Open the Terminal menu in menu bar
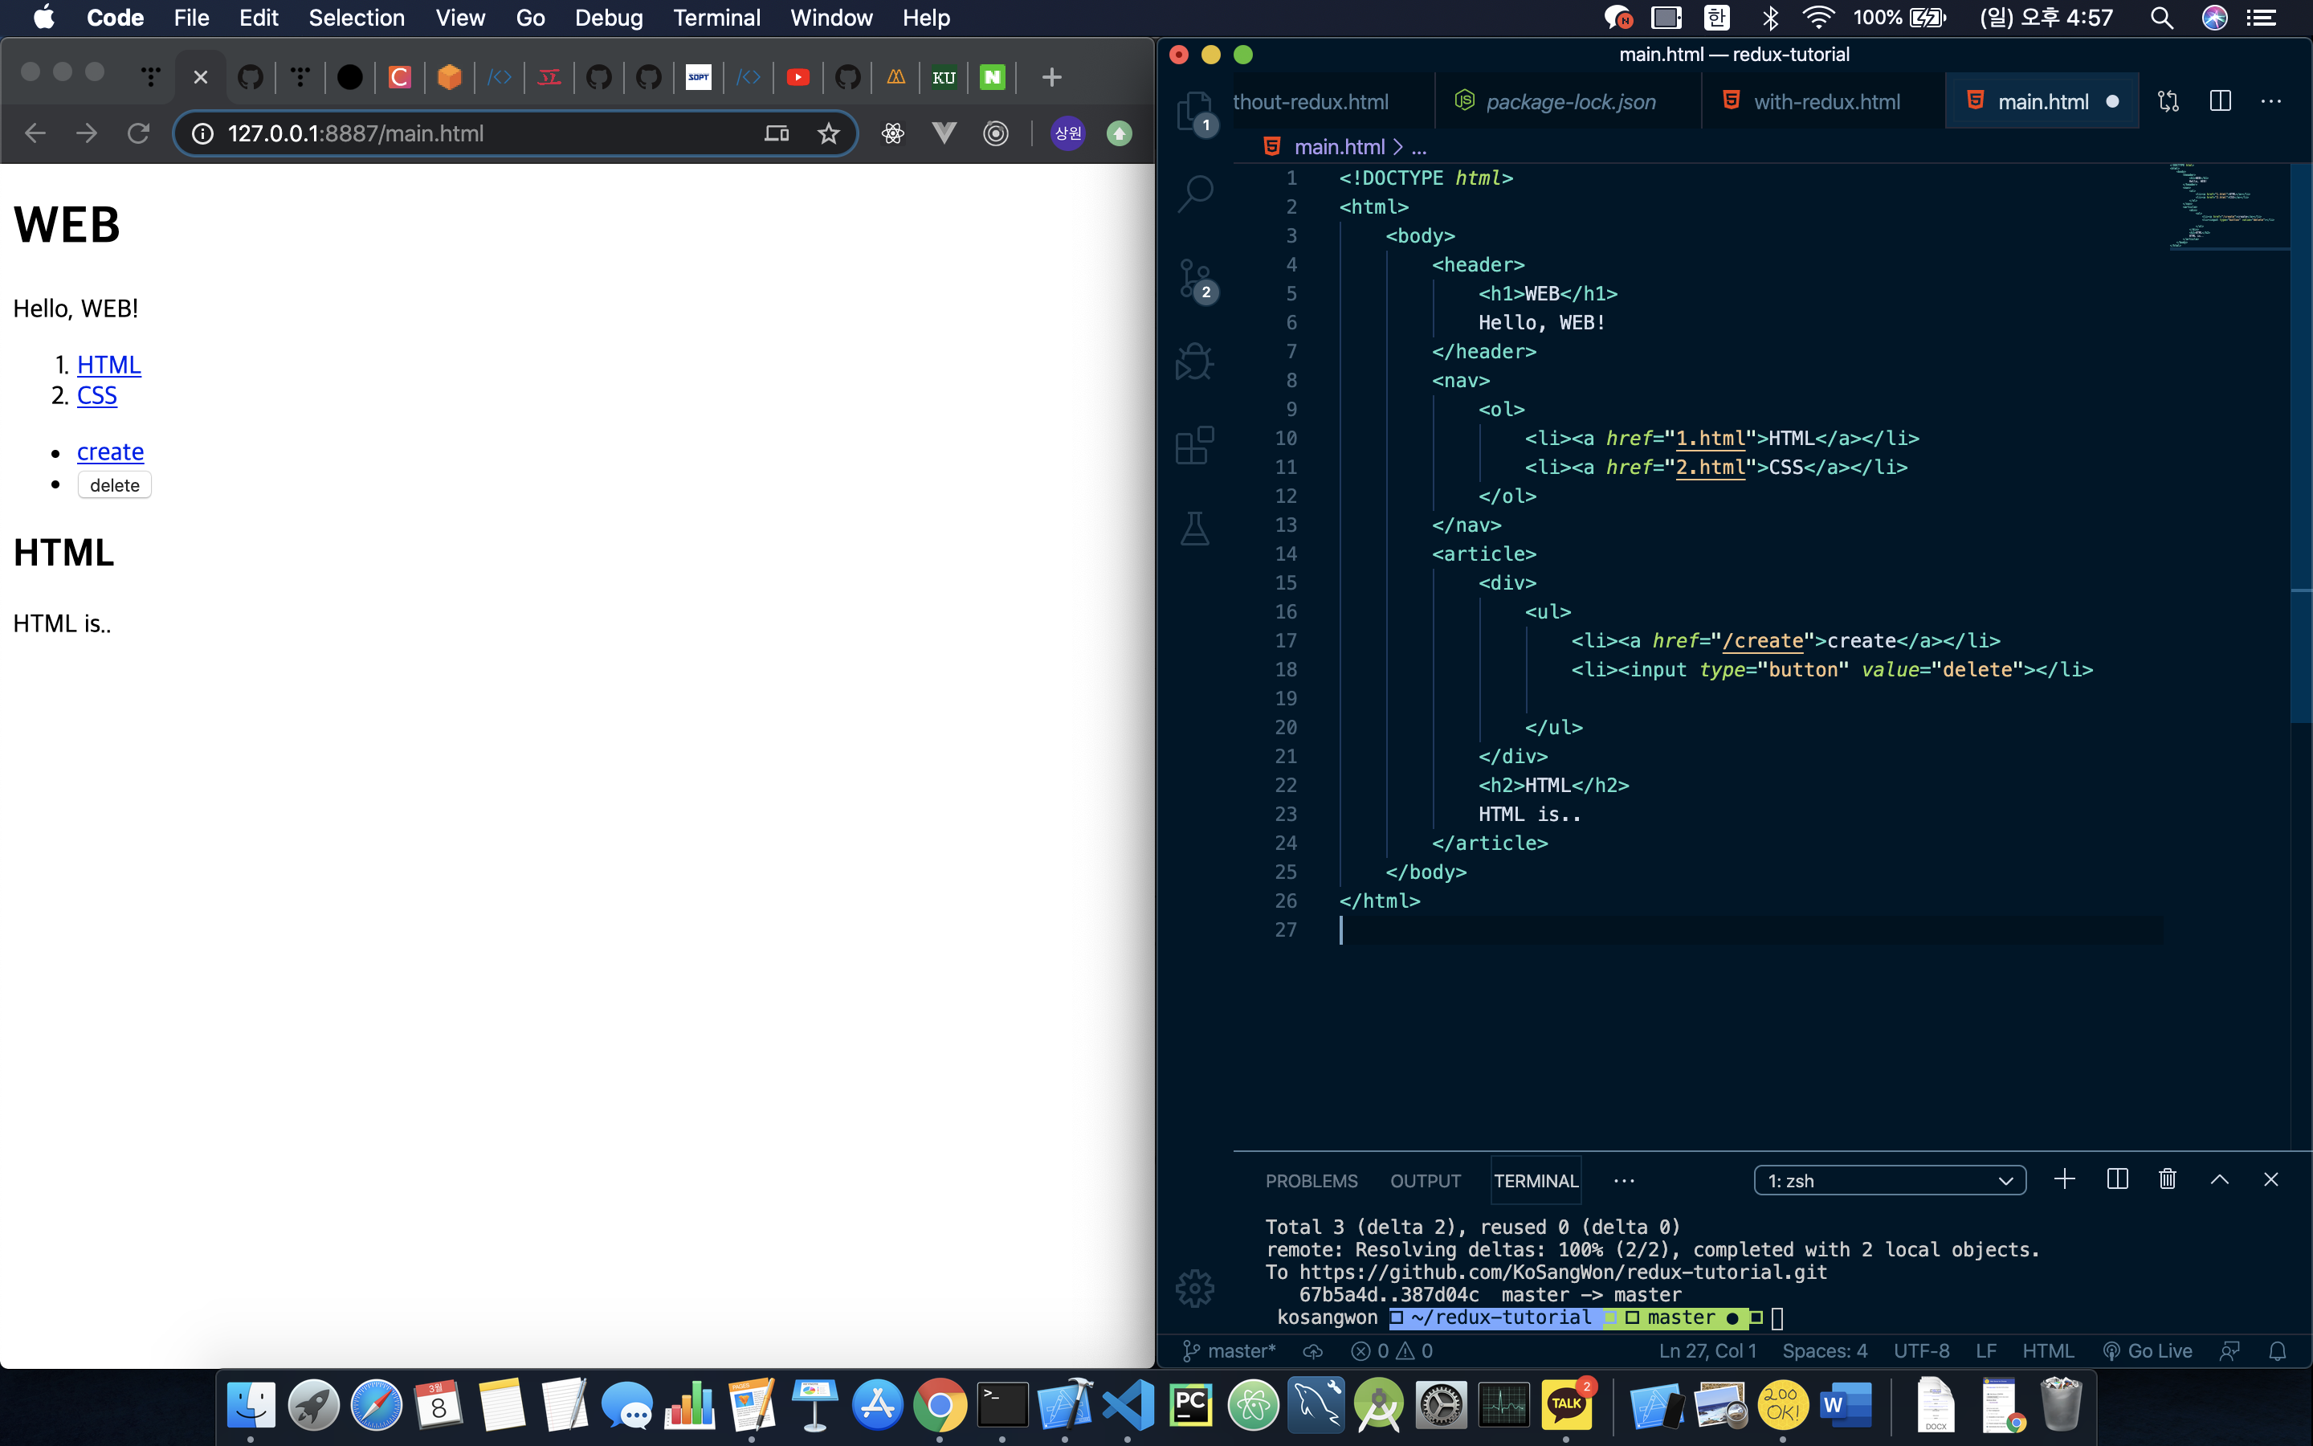Viewport: 2313px width, 1446px height. pos(716,17)
